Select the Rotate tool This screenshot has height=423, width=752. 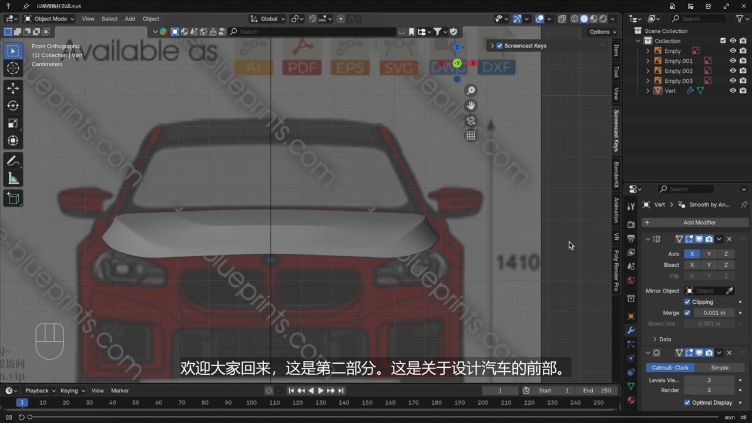(x=13, y=106)
